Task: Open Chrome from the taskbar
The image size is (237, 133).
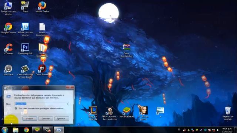Action: click(26, 130)
